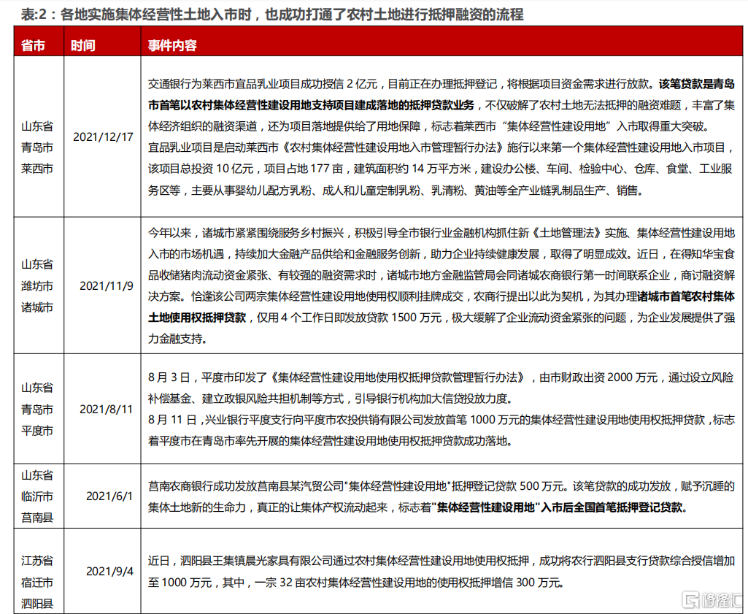Screen dimensions: 748x614
Task: Click the line starting 8 月 11 日，兴业银行平度支行
Action: click(442, 419)
